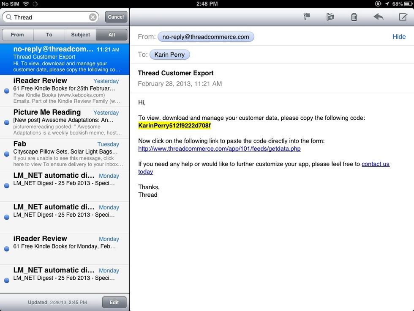Screen dimensions: 414x311
Task: Filter search by All fields
Action: [112, 35]
